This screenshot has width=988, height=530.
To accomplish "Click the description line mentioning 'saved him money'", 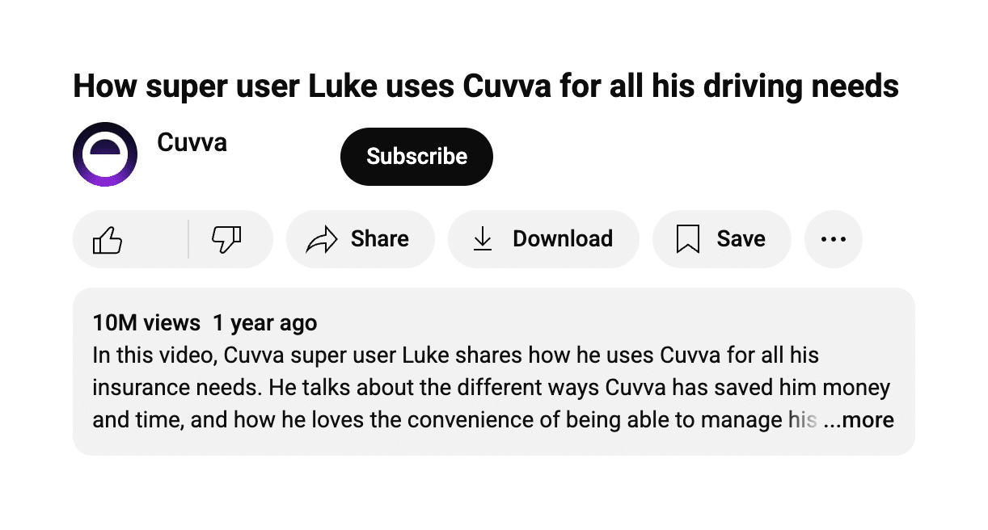I will (492, 388).
